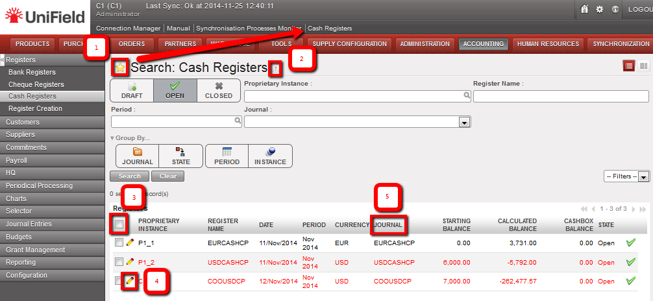Open the home icon in top bar

coord(584,10)
